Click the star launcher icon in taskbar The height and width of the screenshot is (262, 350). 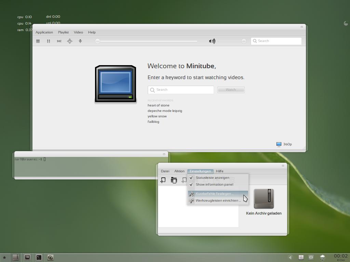coord(4,258)
